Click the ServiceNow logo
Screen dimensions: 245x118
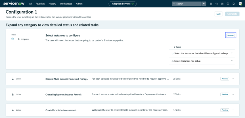[x=14, y=3]
